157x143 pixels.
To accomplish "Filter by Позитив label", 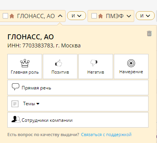I will (x=60, y=72).
